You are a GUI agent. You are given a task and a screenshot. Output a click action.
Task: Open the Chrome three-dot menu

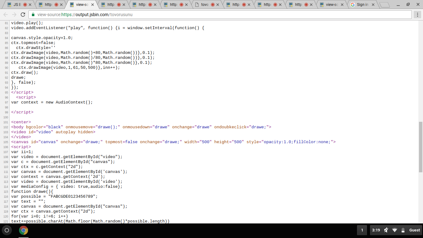(x=417, y=15)
